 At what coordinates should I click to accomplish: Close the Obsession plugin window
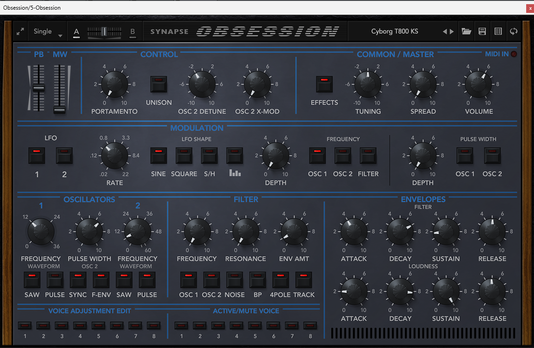(x=530, y=8)
